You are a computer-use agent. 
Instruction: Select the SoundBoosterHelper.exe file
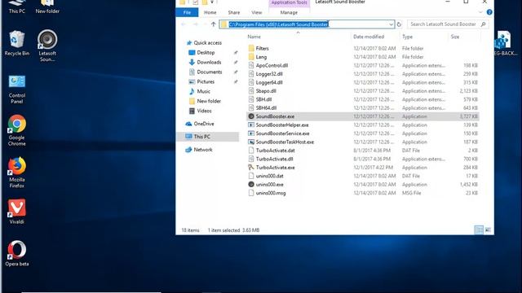point(282,125)
